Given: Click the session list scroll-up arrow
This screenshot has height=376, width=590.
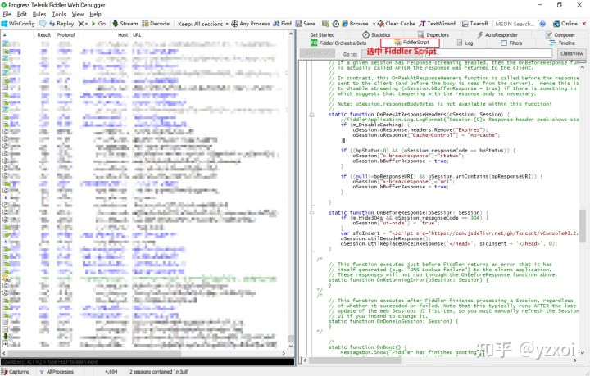Looking at the screenshot, I should (290, 34).
